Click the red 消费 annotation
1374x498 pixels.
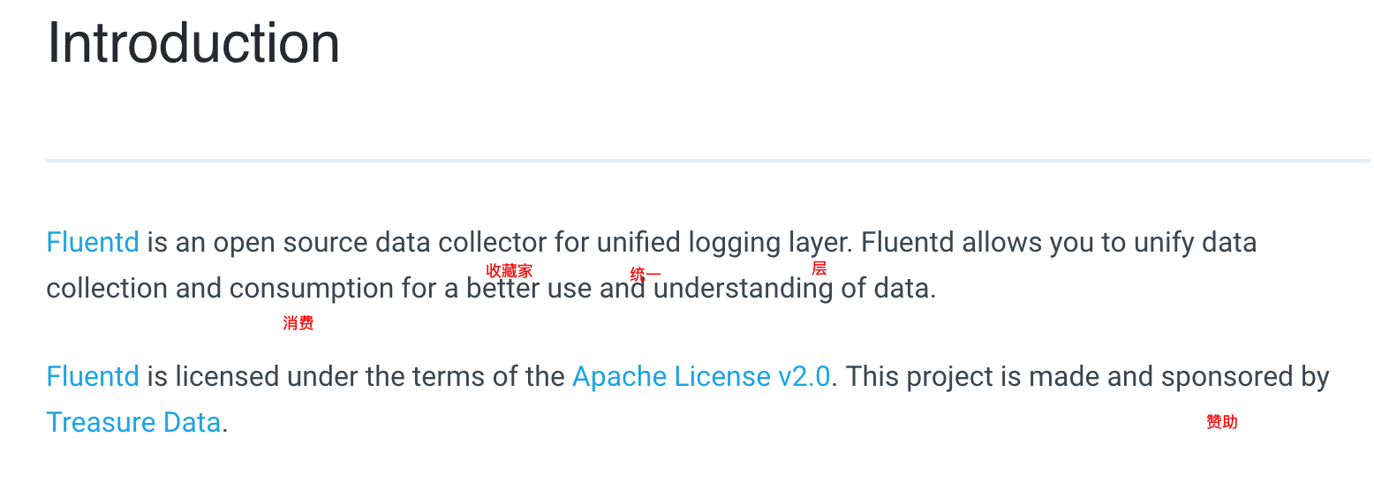point(298,323)
